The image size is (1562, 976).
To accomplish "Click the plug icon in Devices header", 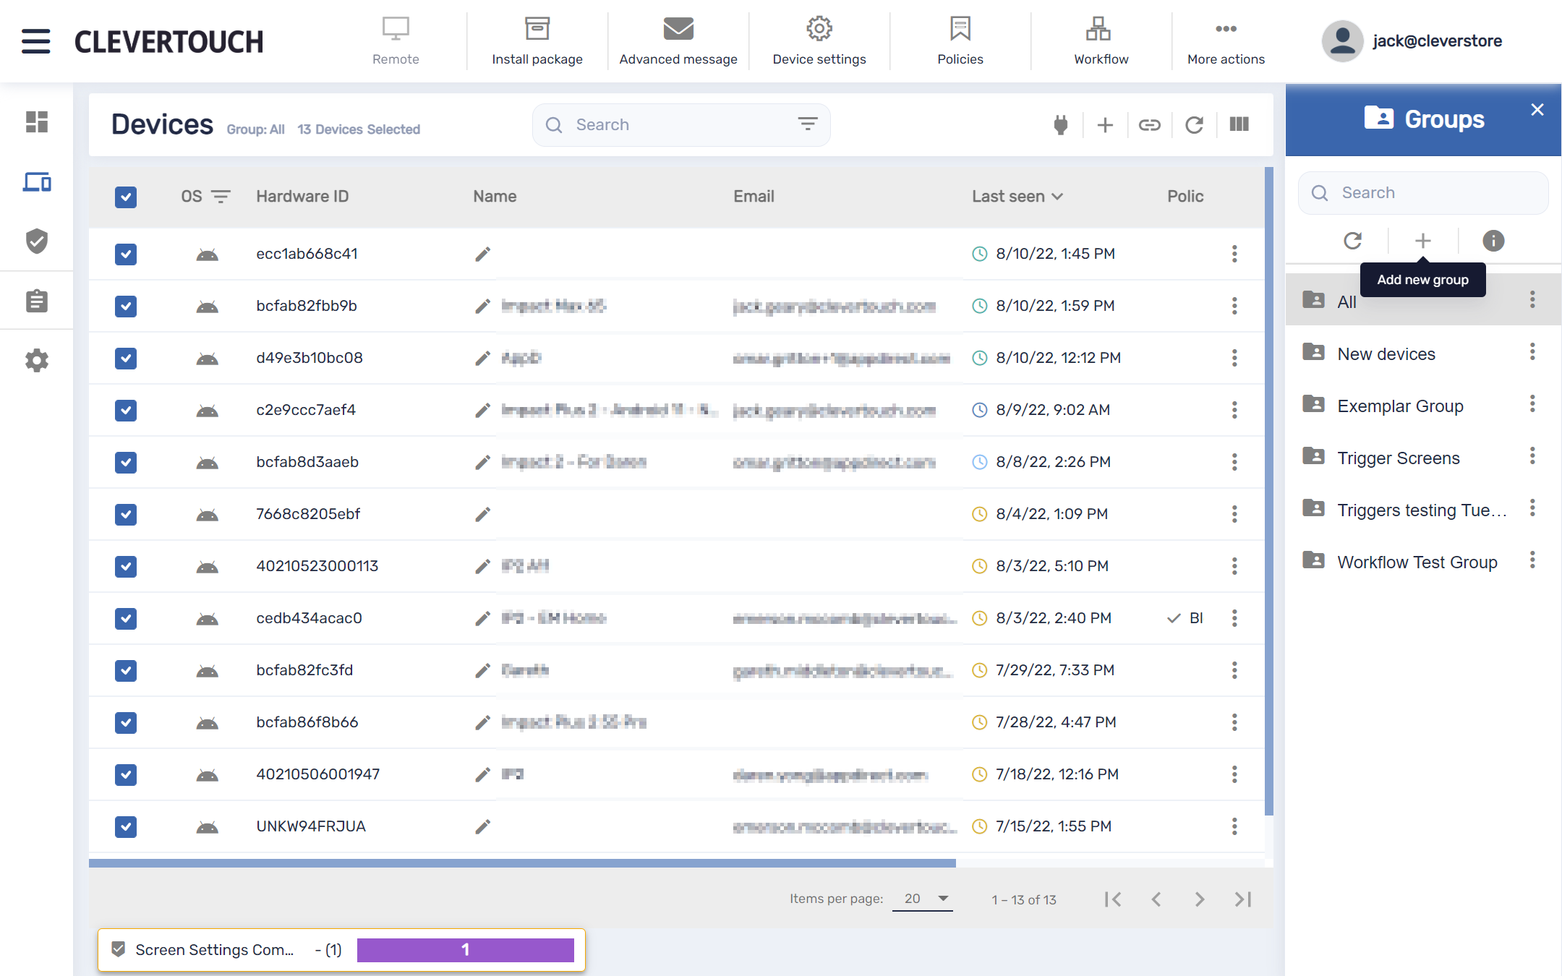I will coord(1061,125).
